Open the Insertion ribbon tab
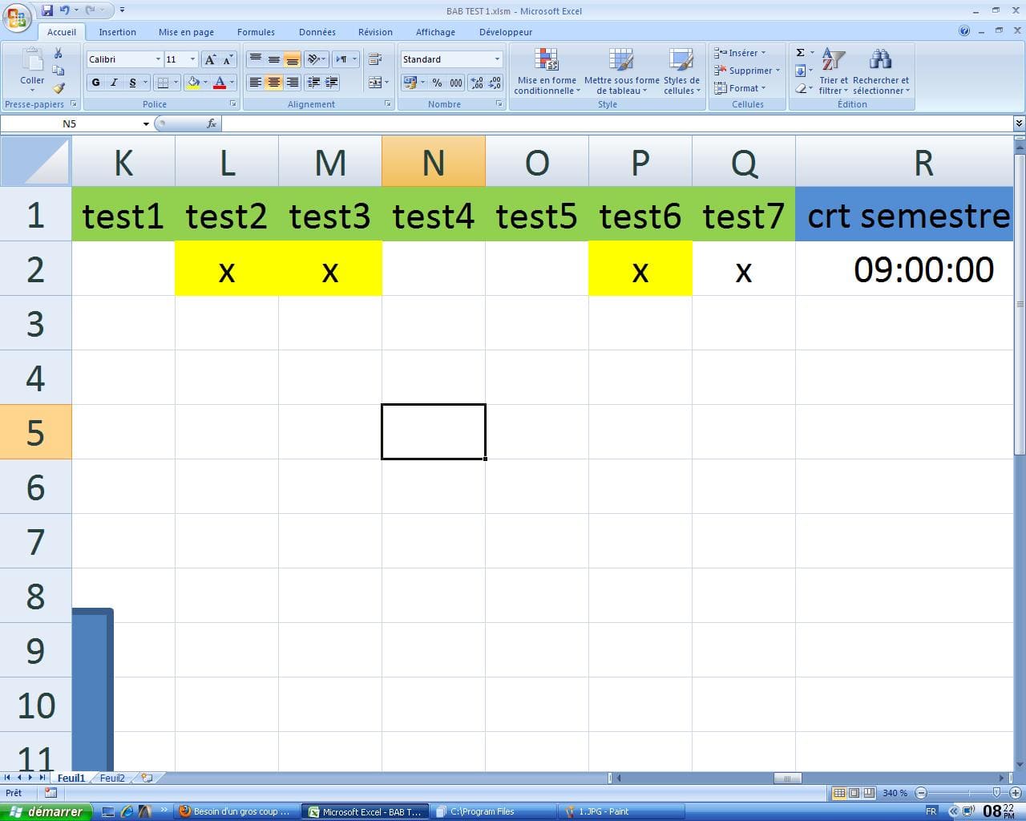The image size is (1026, 821). [117, 32]
